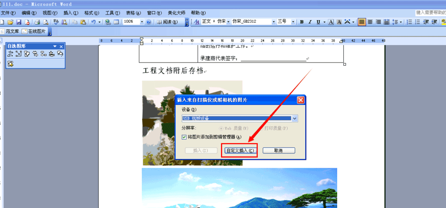Toggle Underline formatting
The height and width of the screenshot is (208, 446).
tap(318, 22)
